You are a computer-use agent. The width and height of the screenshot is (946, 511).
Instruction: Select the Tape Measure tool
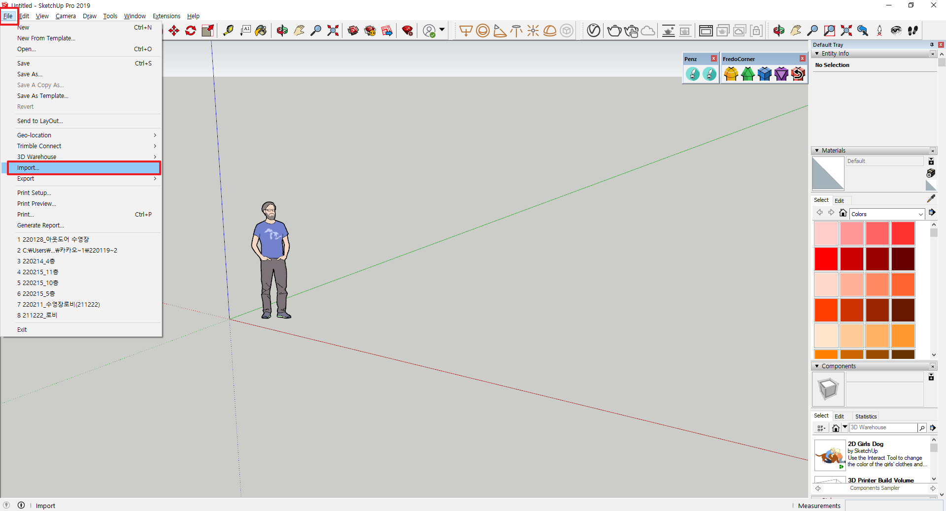pos(228,31)
